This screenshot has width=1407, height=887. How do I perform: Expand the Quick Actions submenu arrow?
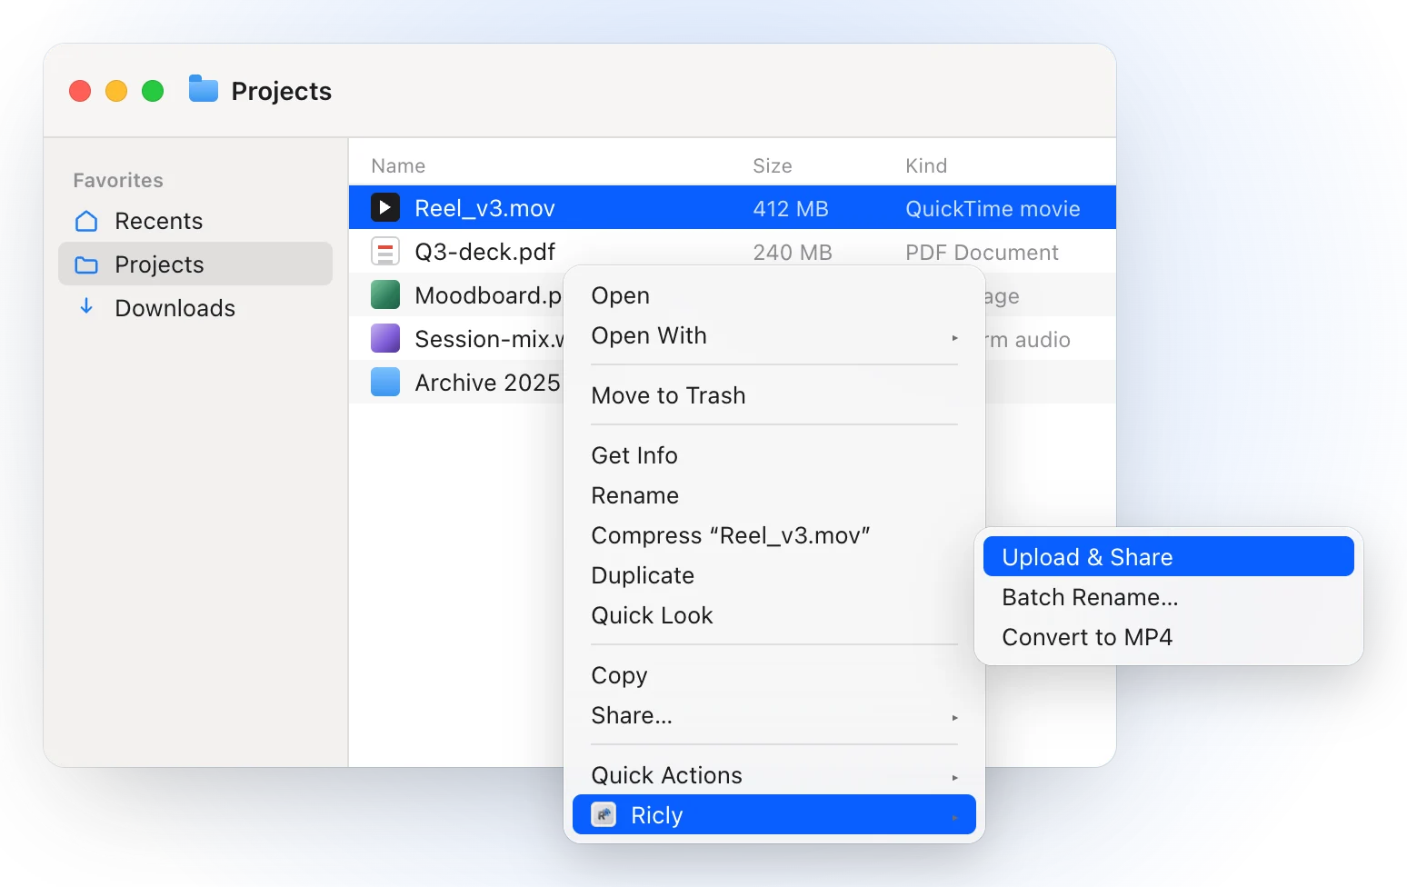[954, 777]
